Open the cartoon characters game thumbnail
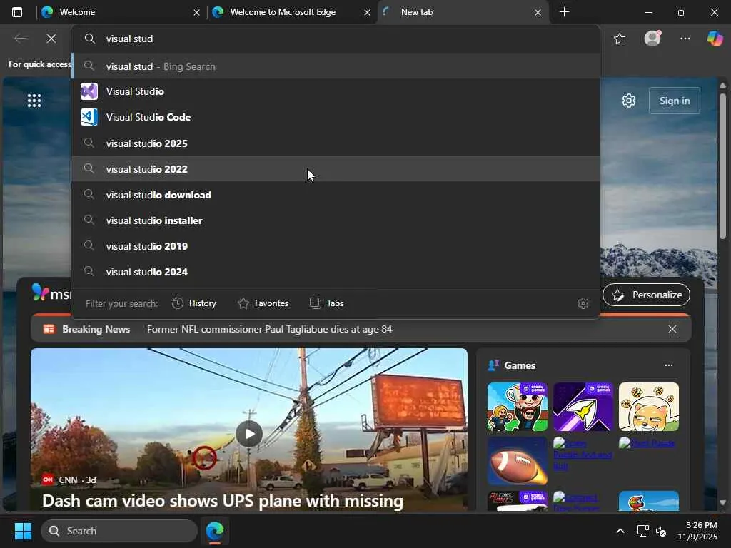This screenshot has width=731, height=548. [x=518, y=407]
